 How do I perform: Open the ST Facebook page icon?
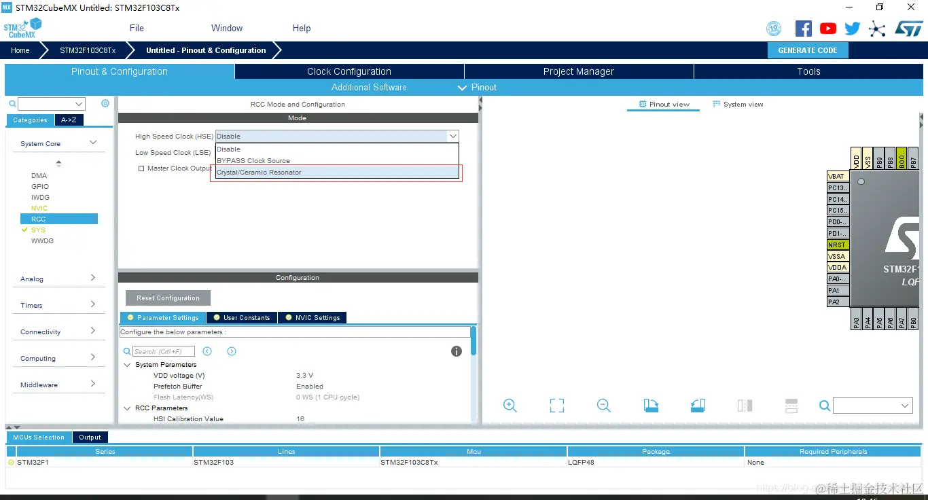click(804, 29)
